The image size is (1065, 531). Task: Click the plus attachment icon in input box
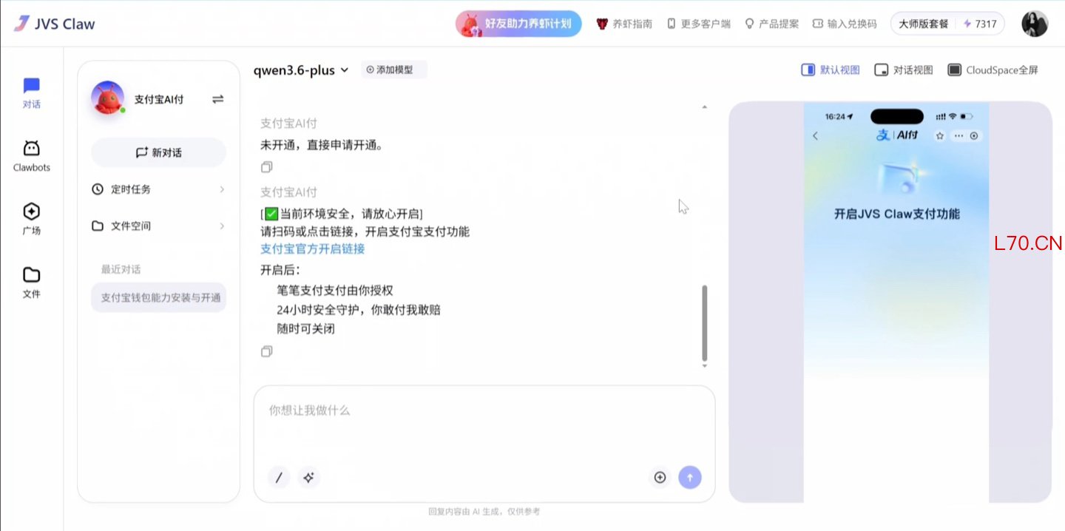click(660, 478)
